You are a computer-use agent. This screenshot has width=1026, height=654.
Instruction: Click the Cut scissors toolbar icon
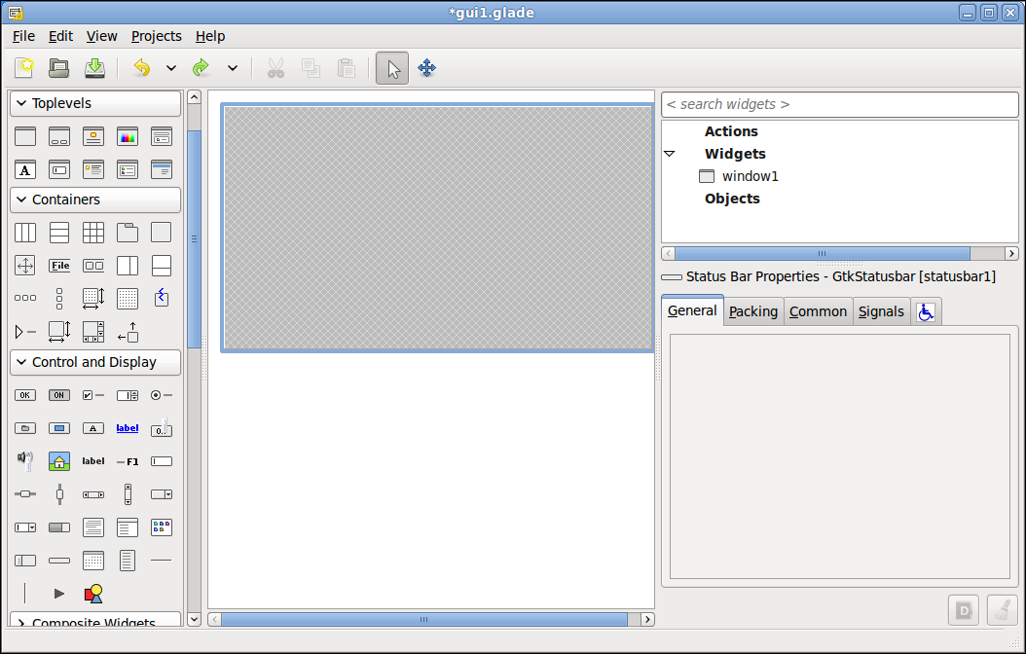(x=276, y=68)
